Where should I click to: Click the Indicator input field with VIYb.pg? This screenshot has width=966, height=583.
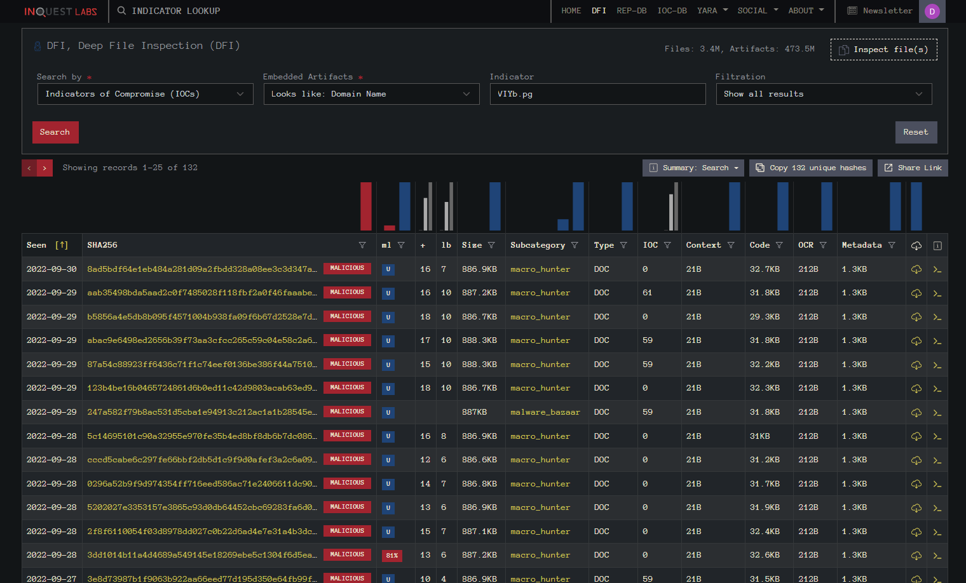click(x=597, y=94)
